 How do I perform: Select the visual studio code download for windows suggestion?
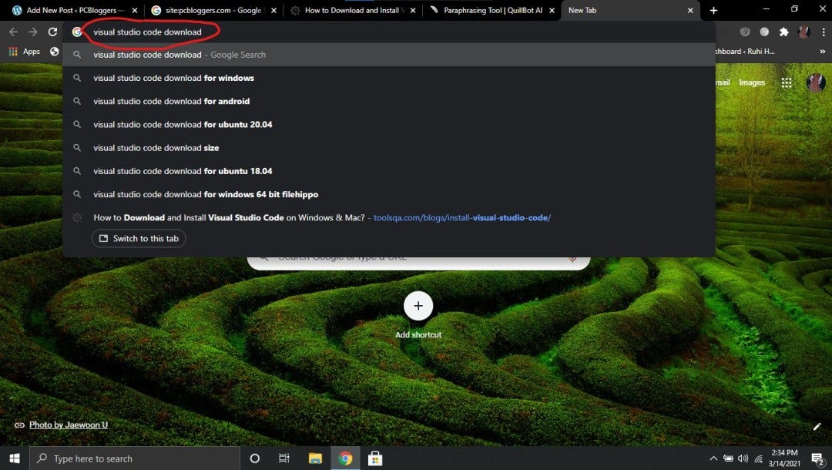click(173, 78)
